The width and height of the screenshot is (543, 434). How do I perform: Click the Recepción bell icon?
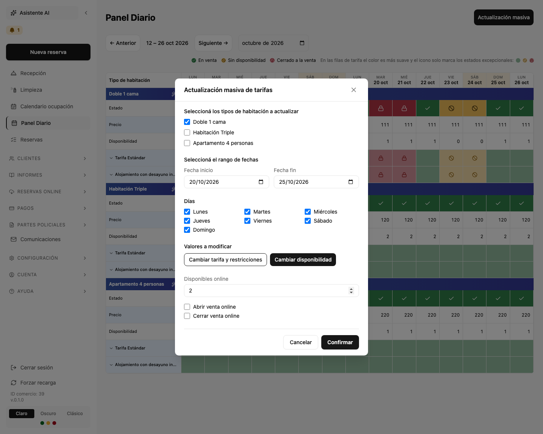[14, 73]
